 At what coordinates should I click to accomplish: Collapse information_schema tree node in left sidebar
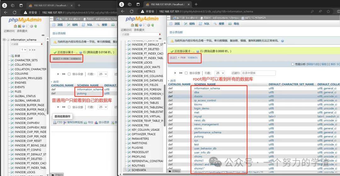pos(4,40)
